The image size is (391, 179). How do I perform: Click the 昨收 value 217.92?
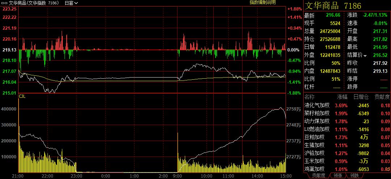pos(380,63)
